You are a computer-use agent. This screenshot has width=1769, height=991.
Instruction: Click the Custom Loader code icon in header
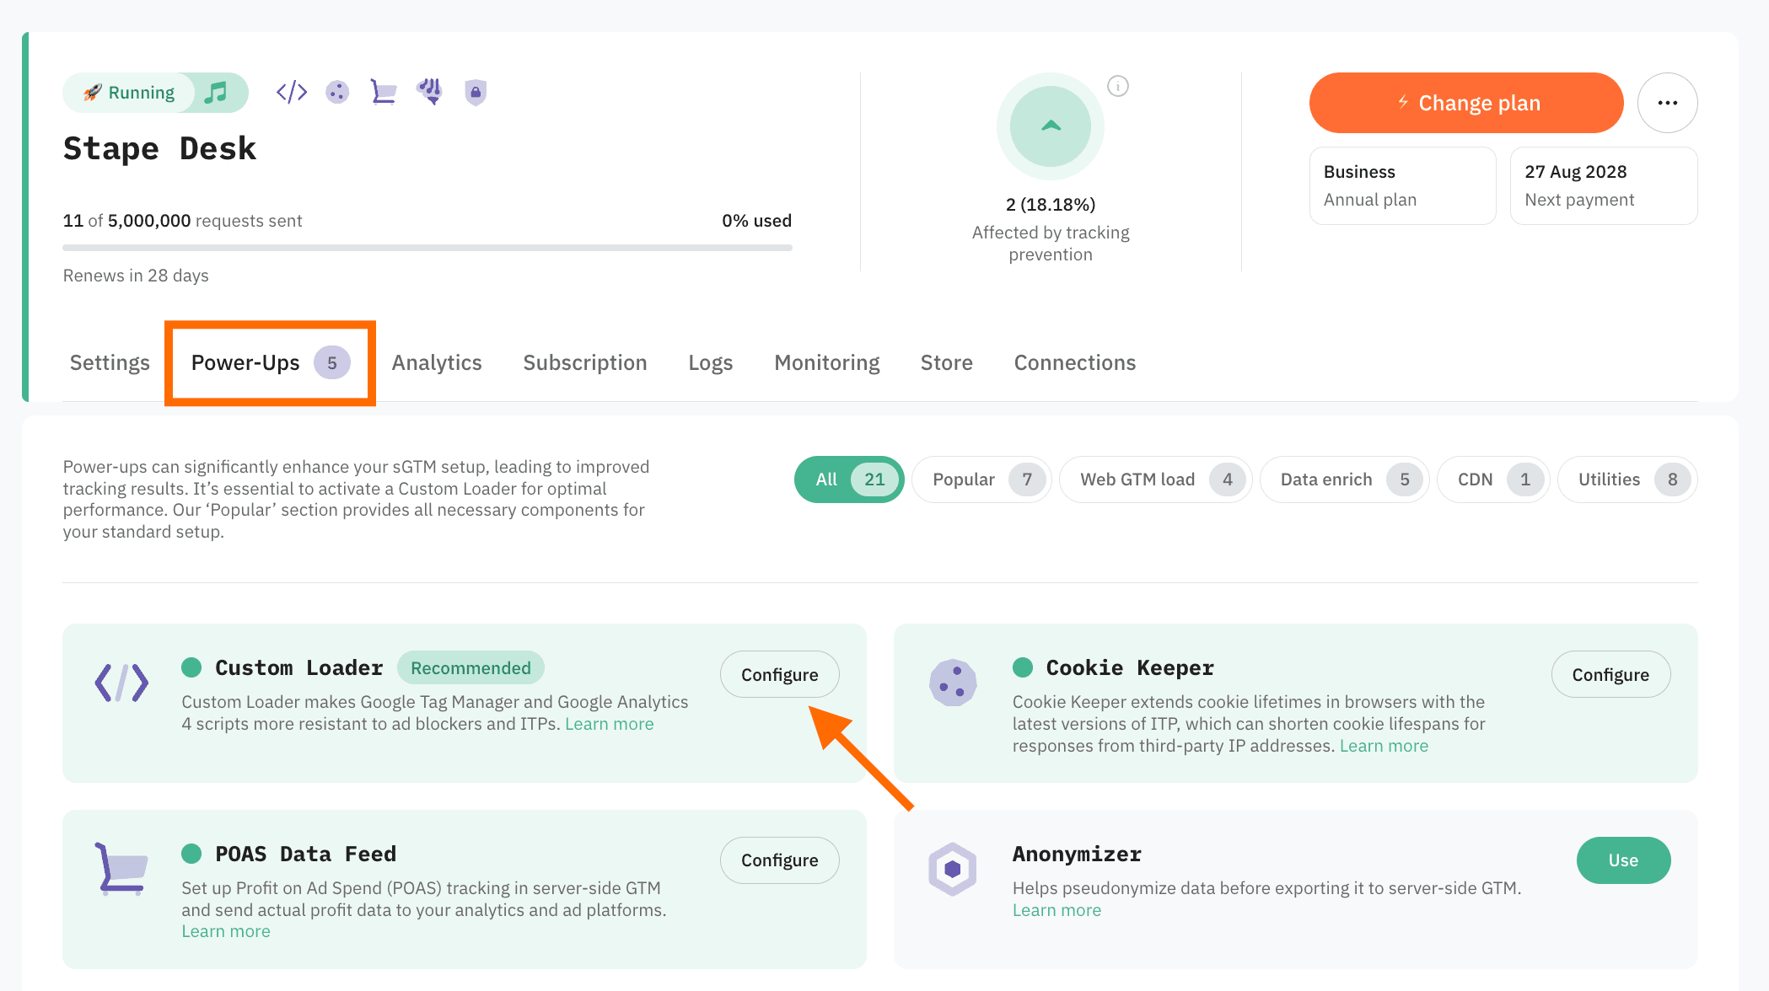[x=292, y=92]
